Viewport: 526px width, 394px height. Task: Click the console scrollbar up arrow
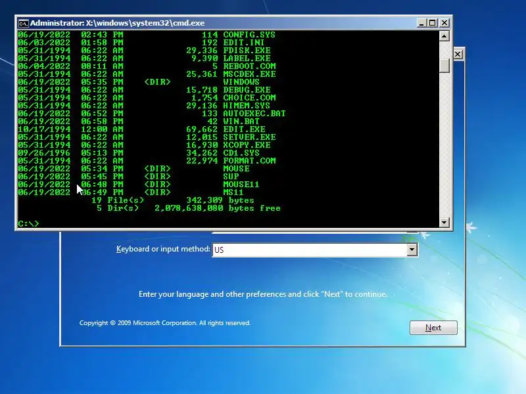[444, 36]
